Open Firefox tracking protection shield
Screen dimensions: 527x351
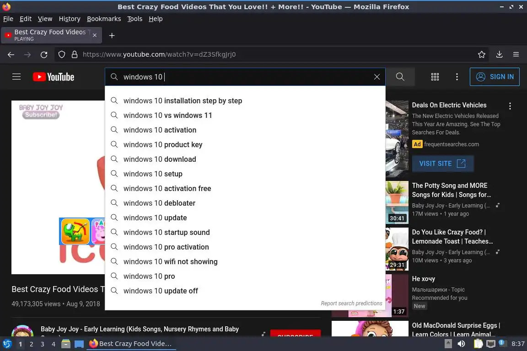[62, 54]
